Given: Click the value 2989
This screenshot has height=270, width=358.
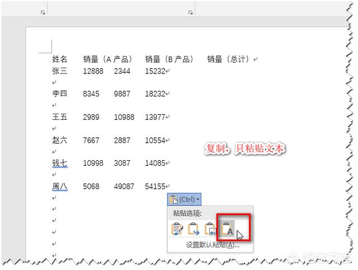Looking at the screenshot, I should (x=91, y=117).
